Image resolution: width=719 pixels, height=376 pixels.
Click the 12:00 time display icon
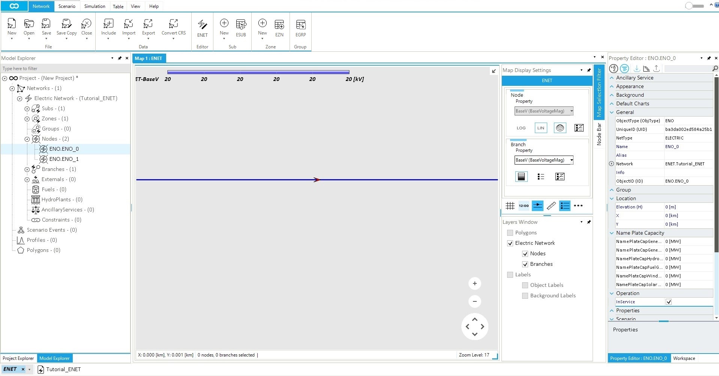(524, 205)
